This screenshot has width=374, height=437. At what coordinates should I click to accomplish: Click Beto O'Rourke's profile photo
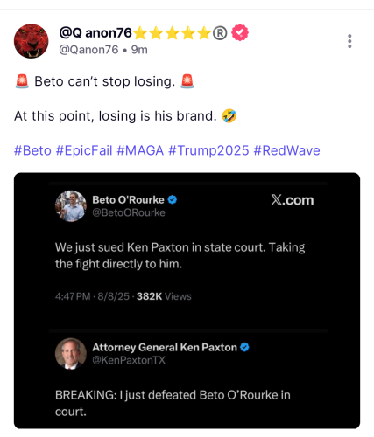pos(71,206)
